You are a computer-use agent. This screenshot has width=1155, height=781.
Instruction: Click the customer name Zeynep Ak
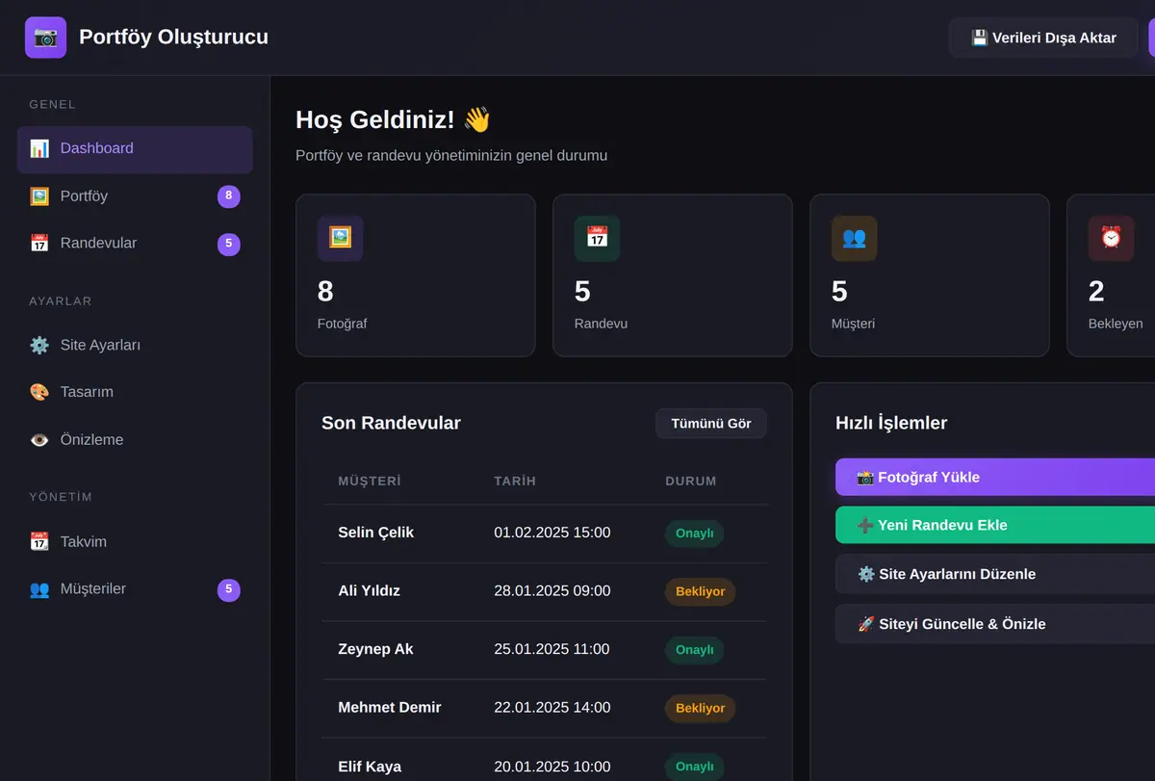376,649
